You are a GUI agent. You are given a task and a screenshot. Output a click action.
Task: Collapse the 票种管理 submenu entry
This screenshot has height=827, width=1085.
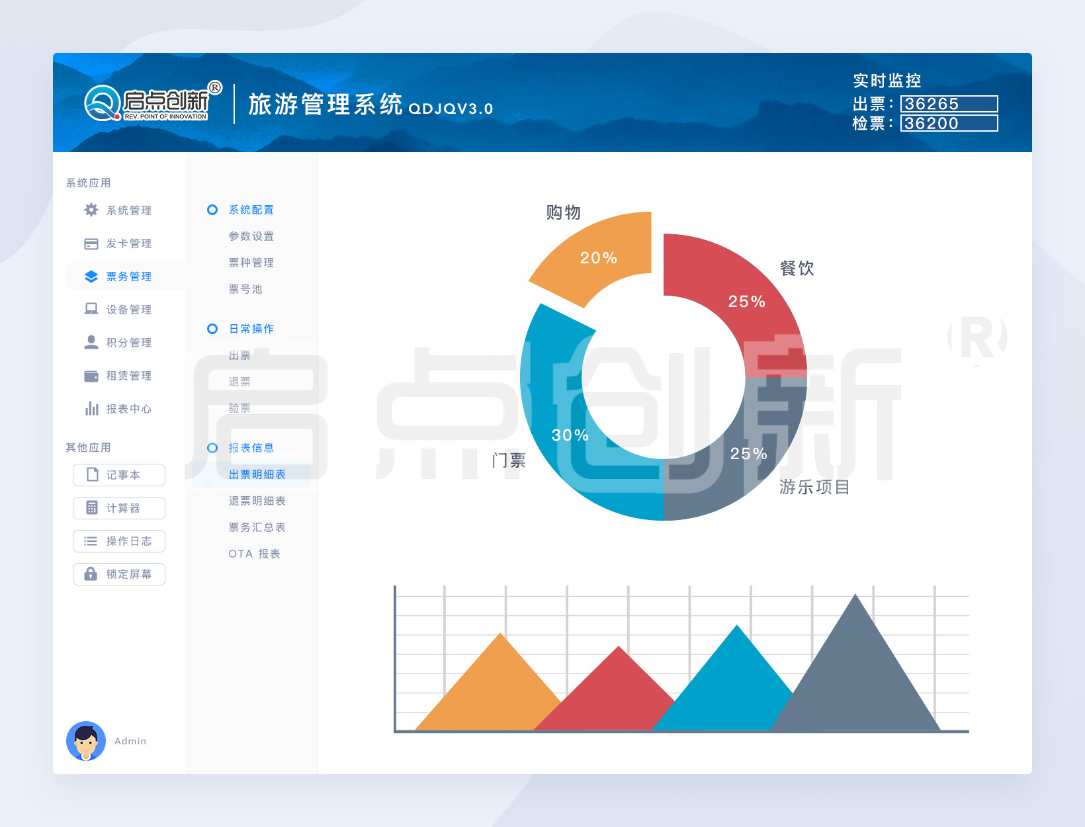click(251, 263)
